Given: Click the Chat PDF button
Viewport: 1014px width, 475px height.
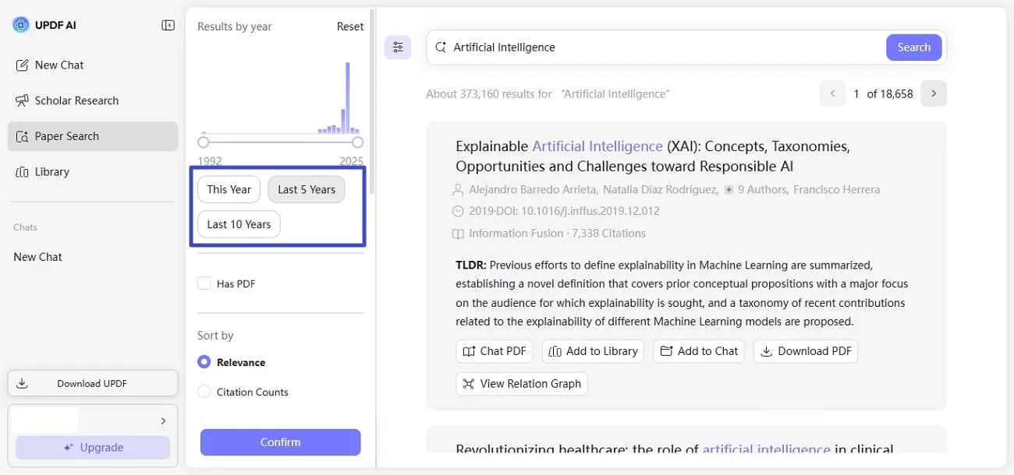Looking at the screenshot, I should 494,351.
